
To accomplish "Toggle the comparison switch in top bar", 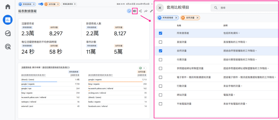I will click(x=40, y=4).
